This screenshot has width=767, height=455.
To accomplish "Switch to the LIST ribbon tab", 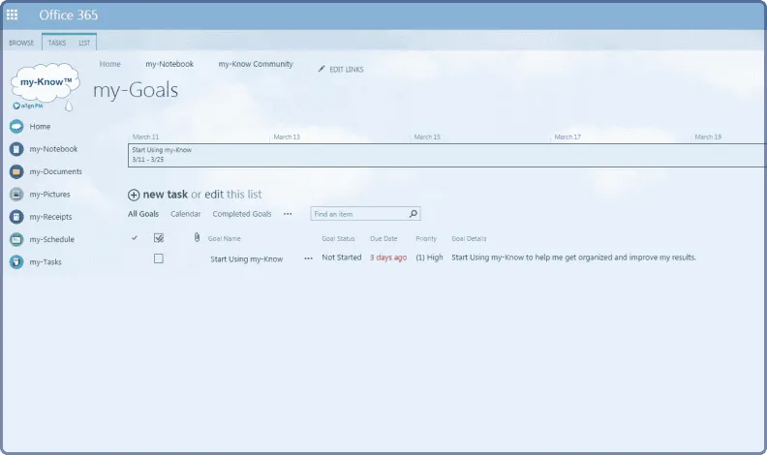I will [x=84, y=43].
